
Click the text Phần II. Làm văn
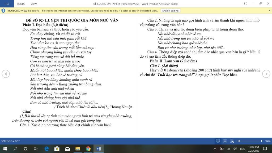(173, 61)
